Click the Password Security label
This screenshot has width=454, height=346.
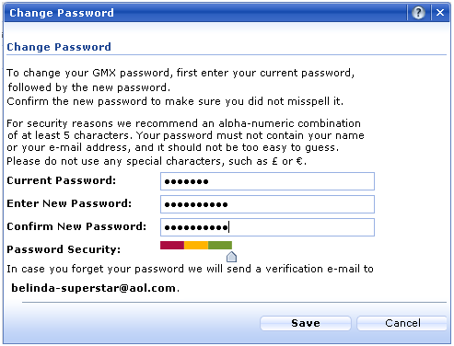pyautogui.click(x=64, y=249)
